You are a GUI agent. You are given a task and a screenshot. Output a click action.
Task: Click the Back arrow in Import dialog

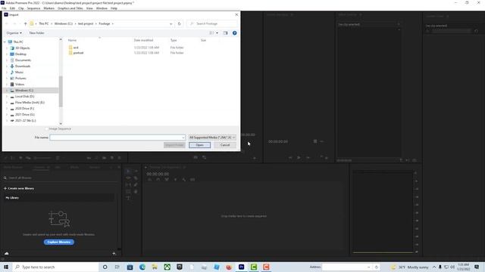[x=7, y=23]
